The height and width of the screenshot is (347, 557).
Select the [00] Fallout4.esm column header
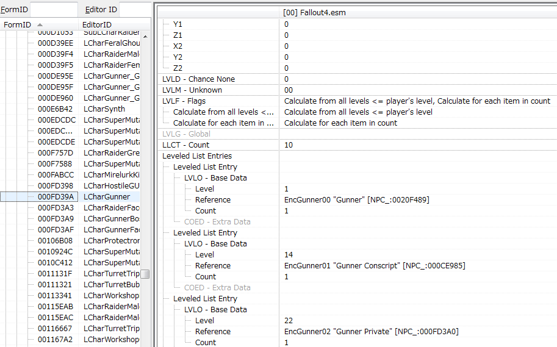coord(418,13)
